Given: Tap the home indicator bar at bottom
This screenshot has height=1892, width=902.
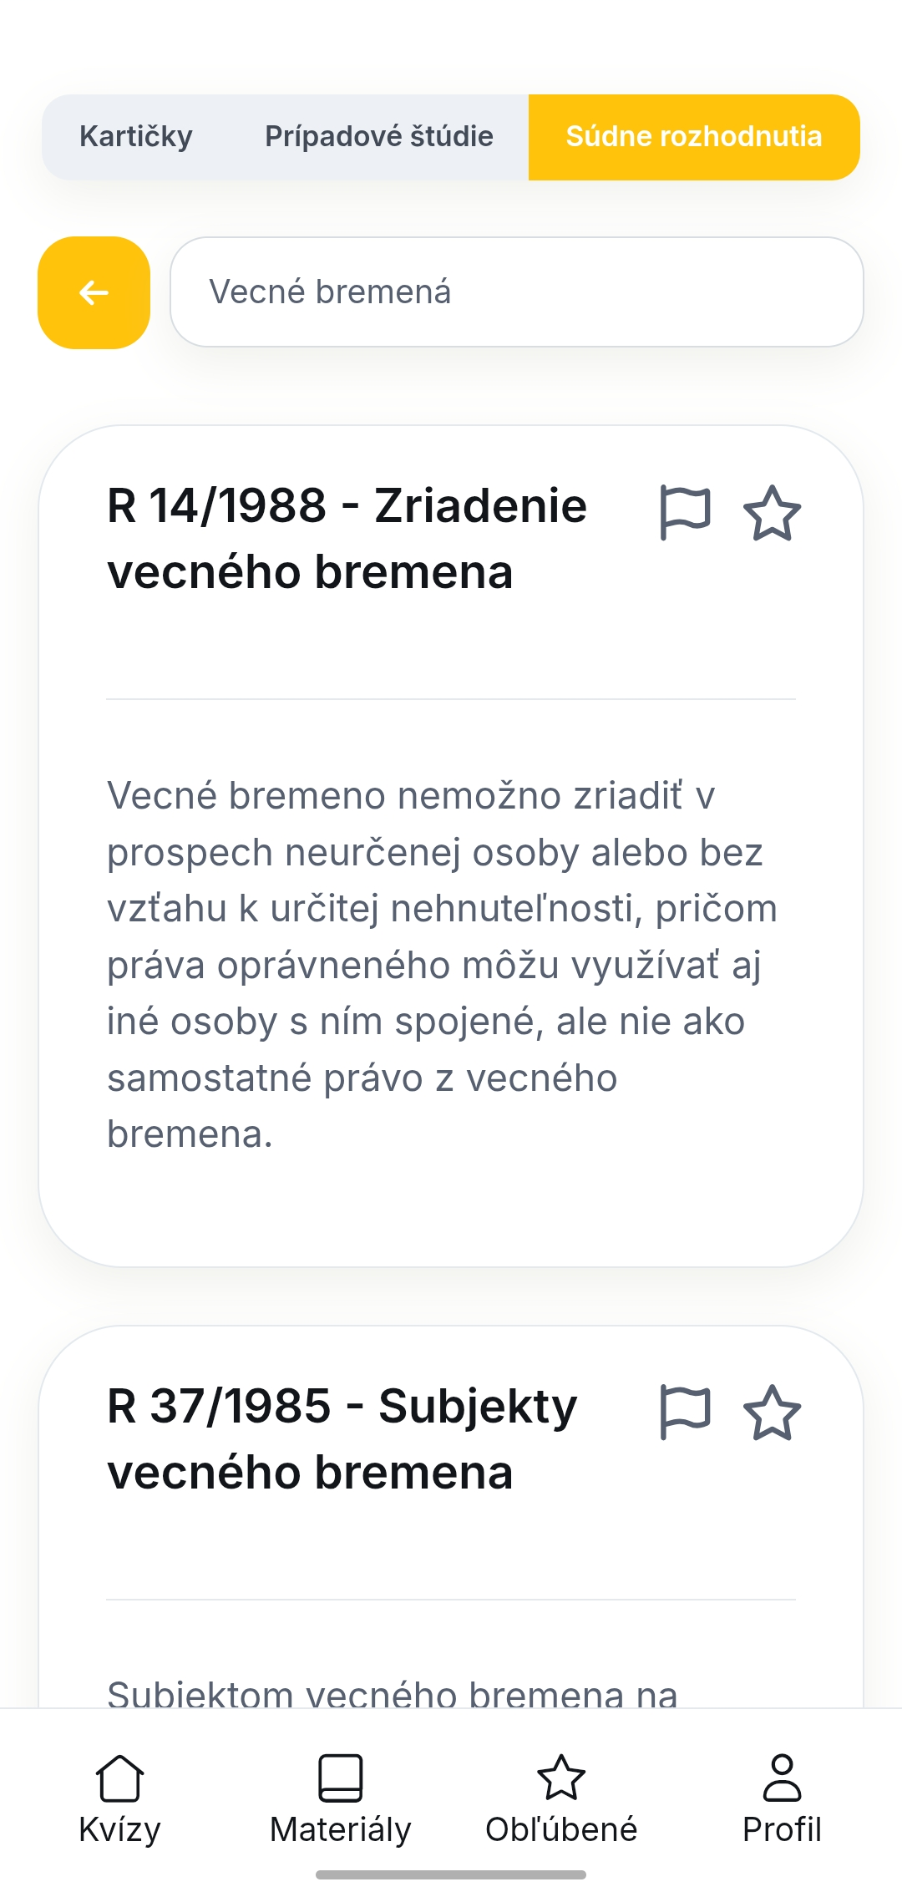Looking at the screenshot, I should [x=451, y=1874].
